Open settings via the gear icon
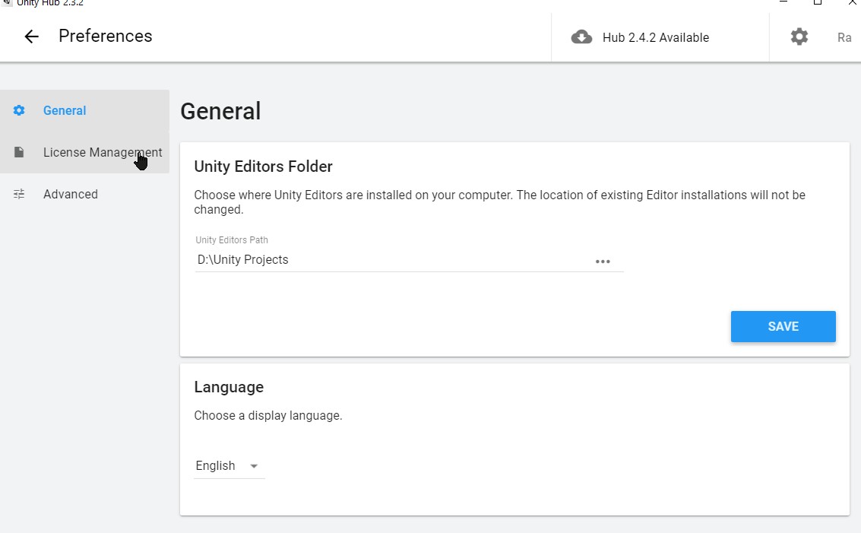This screenshot has height=533, width=861. pyautogui.click(x=799, y=36)
